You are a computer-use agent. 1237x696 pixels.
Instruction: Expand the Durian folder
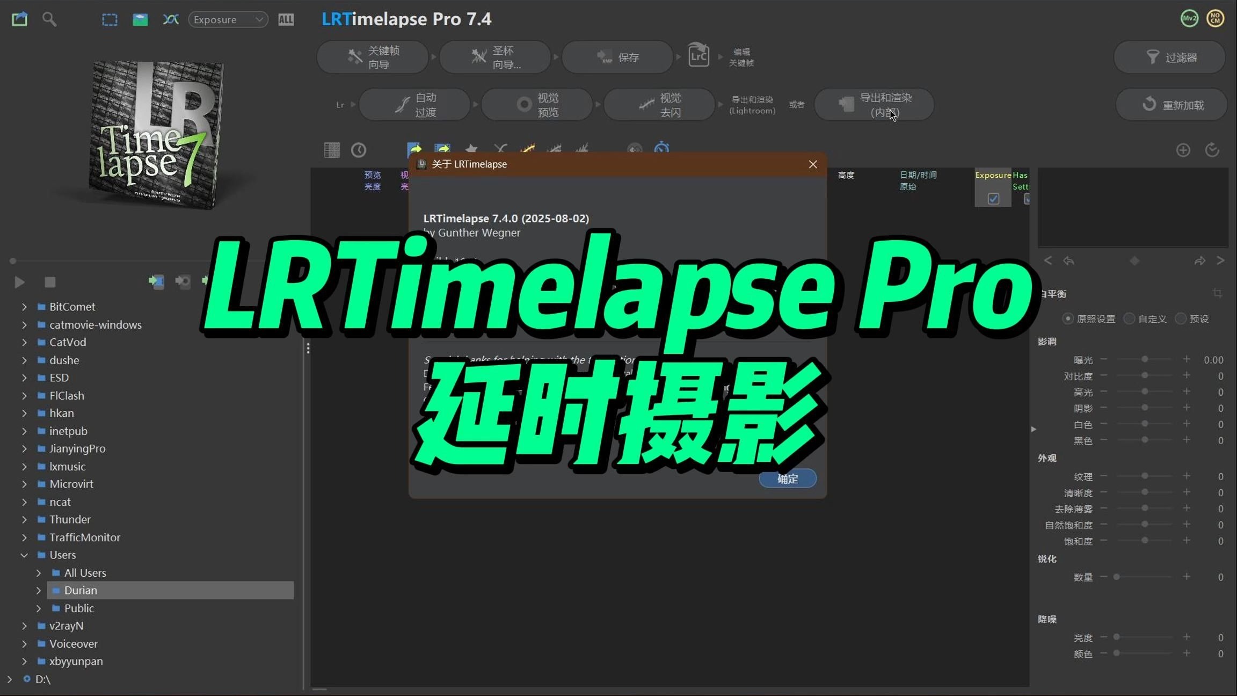click(39, 590)
